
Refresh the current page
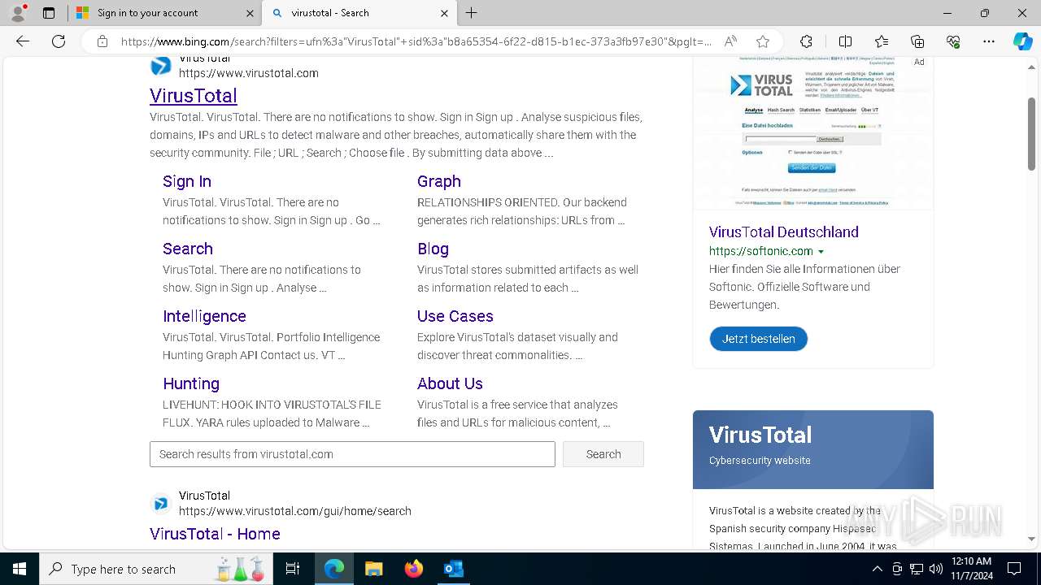(x=59, y=41)
